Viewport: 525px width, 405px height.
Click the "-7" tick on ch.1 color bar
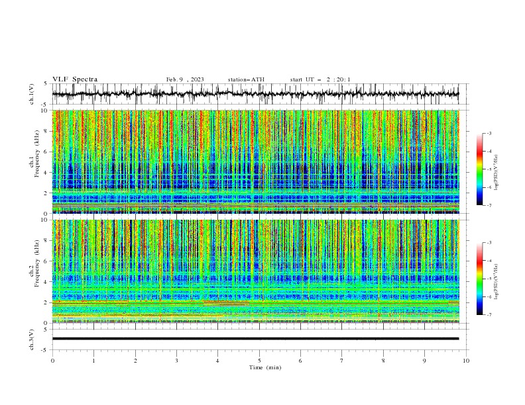[489, 205]
